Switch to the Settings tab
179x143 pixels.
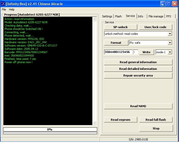pos(107,16)
